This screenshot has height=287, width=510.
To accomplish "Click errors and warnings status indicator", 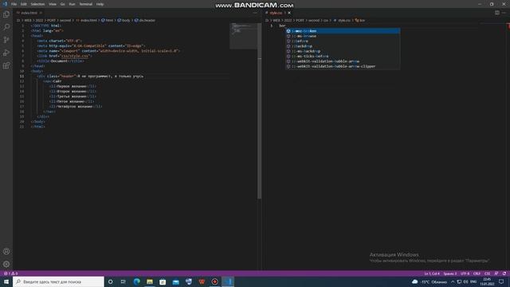I will tap(10, 273).
